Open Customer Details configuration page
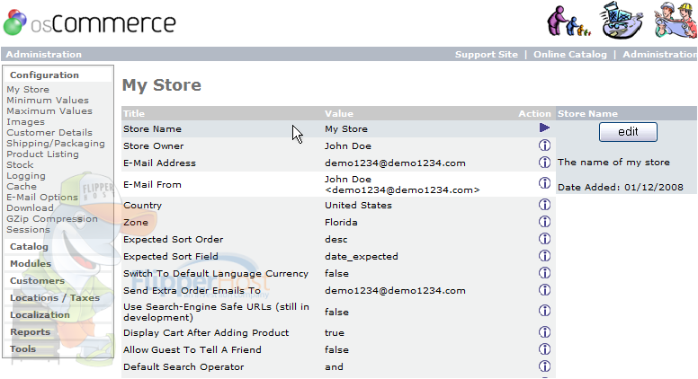Image resolution: width=698 pixels, height=379 pixels. (49, 132)
